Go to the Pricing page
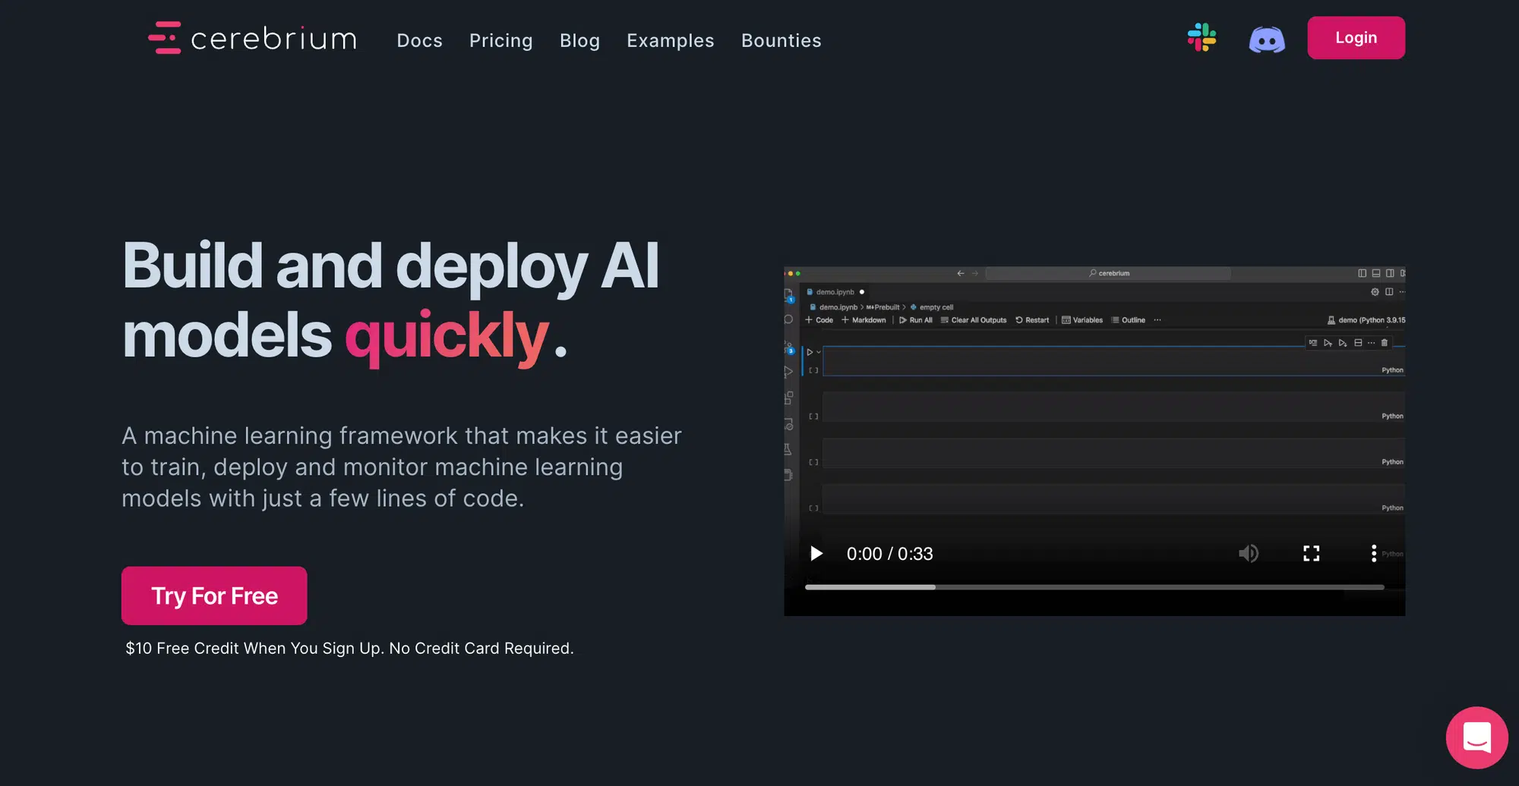The image size is (1519, 786). point(501,40)
